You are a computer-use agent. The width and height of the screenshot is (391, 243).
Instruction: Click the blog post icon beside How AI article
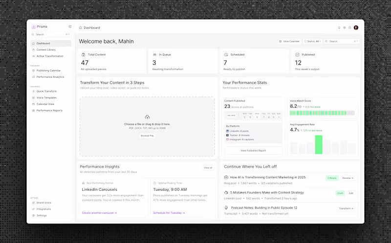(x=226, y=177)
